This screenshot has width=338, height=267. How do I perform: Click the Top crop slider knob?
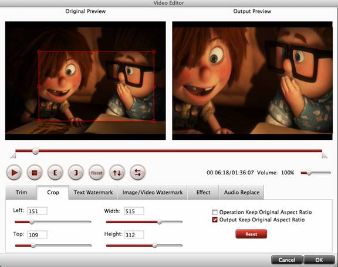33,245
